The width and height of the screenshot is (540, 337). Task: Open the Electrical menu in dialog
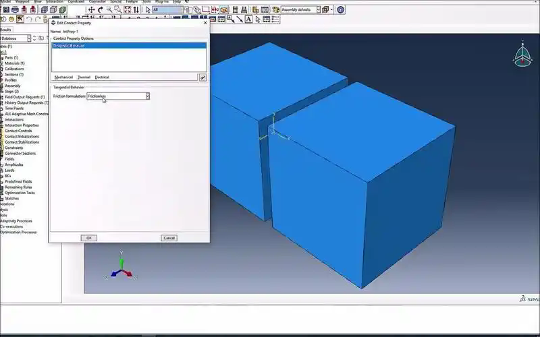pyautogui.click(x=101, y=78)
